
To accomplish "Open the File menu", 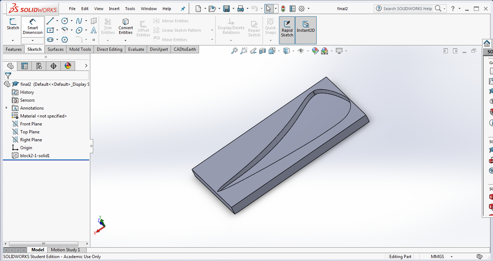I will 72,9.
